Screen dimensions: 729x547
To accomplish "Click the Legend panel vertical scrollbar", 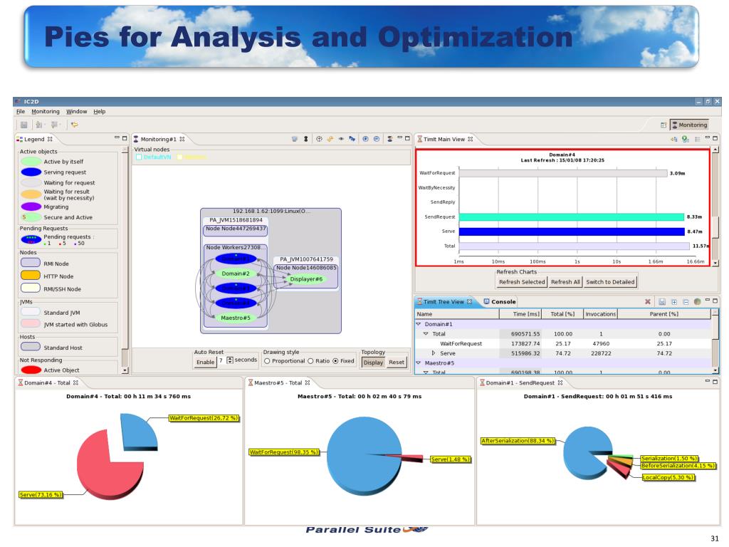I will click(125, 261).
